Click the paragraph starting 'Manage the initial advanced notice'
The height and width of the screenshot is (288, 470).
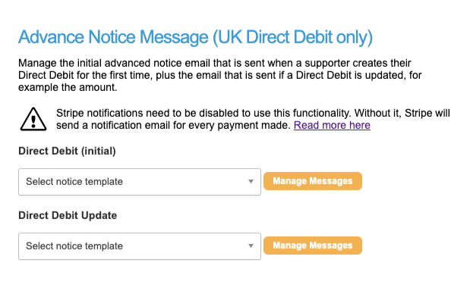(x=220, y=75)
